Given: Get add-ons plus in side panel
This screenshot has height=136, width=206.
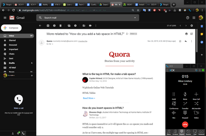Looking at the screenshot, I should pos(202,55).
